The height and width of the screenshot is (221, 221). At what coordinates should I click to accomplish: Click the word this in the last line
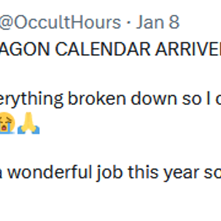tap(144, 173)
